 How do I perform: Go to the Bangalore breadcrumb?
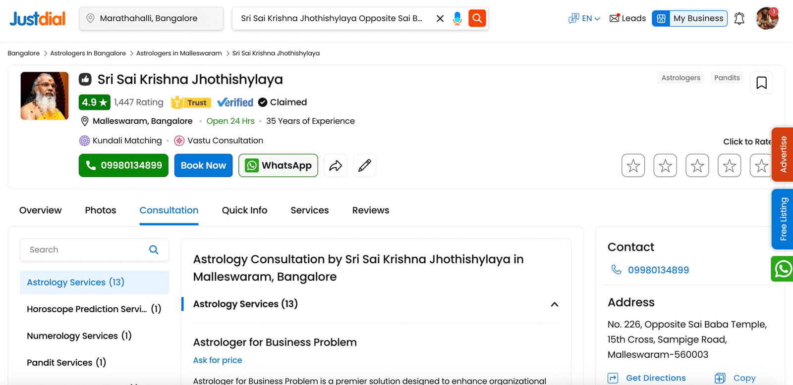(23, 53)
